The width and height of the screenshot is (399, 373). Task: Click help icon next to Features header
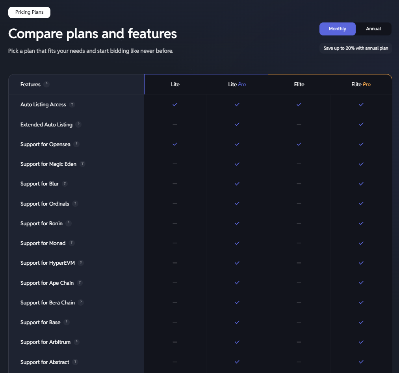(x=47, y=84)
